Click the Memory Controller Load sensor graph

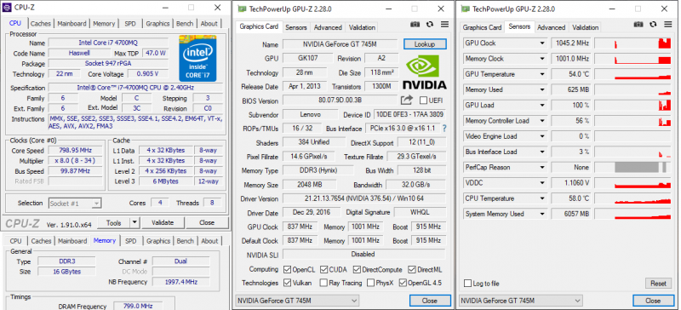point(632,121)
